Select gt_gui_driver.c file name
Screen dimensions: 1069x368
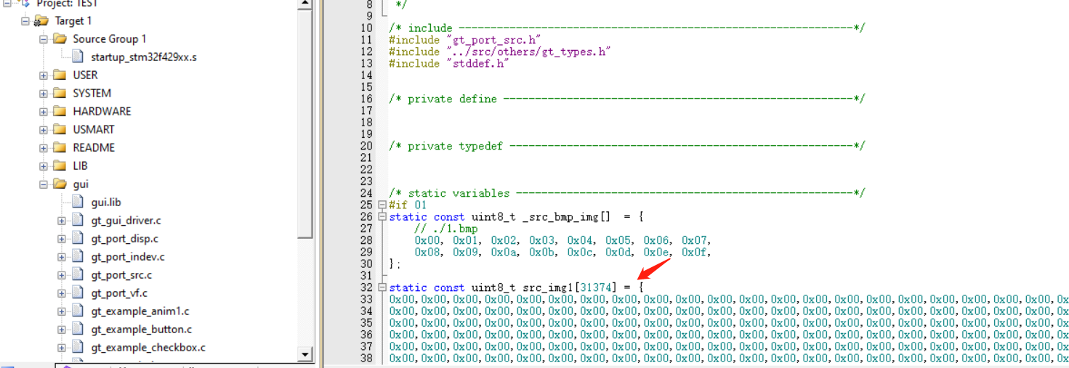[x=126, y=221]
